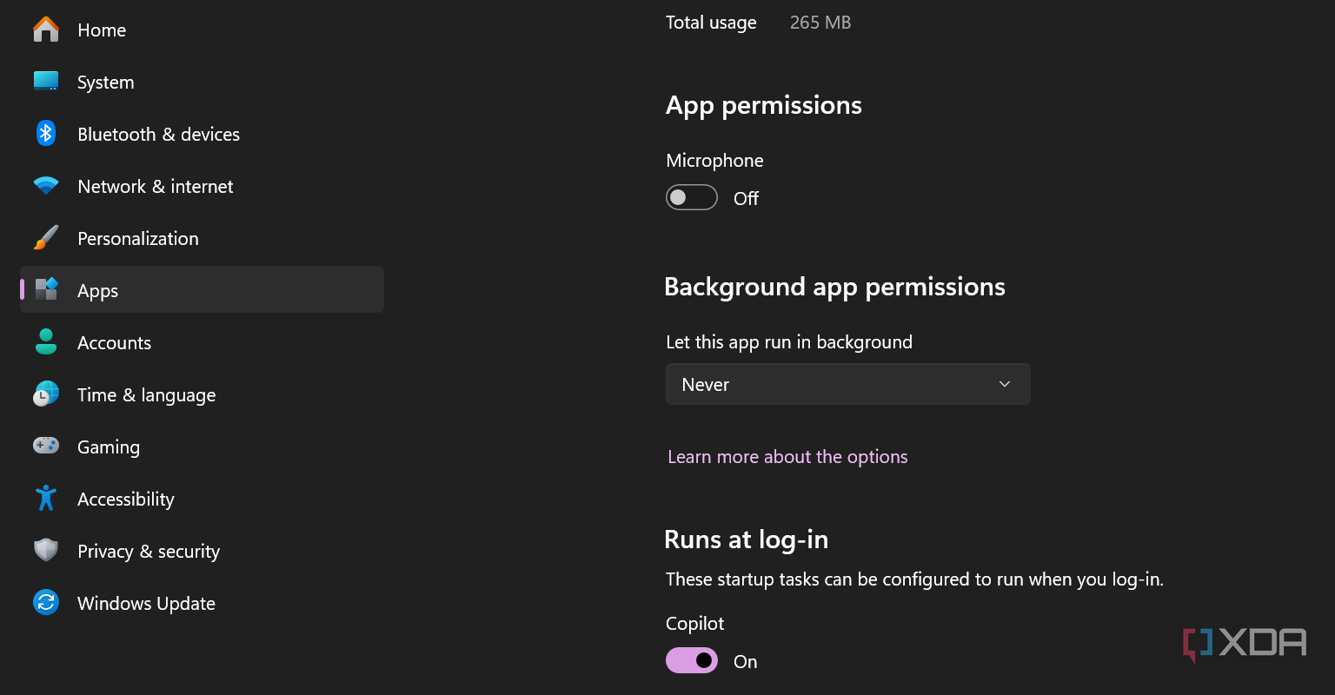Image resolution: width=1335 pixels, height=695 pixels.
Task: Click the Privacy & security shield icon
Action: click(x=46, y=551)
